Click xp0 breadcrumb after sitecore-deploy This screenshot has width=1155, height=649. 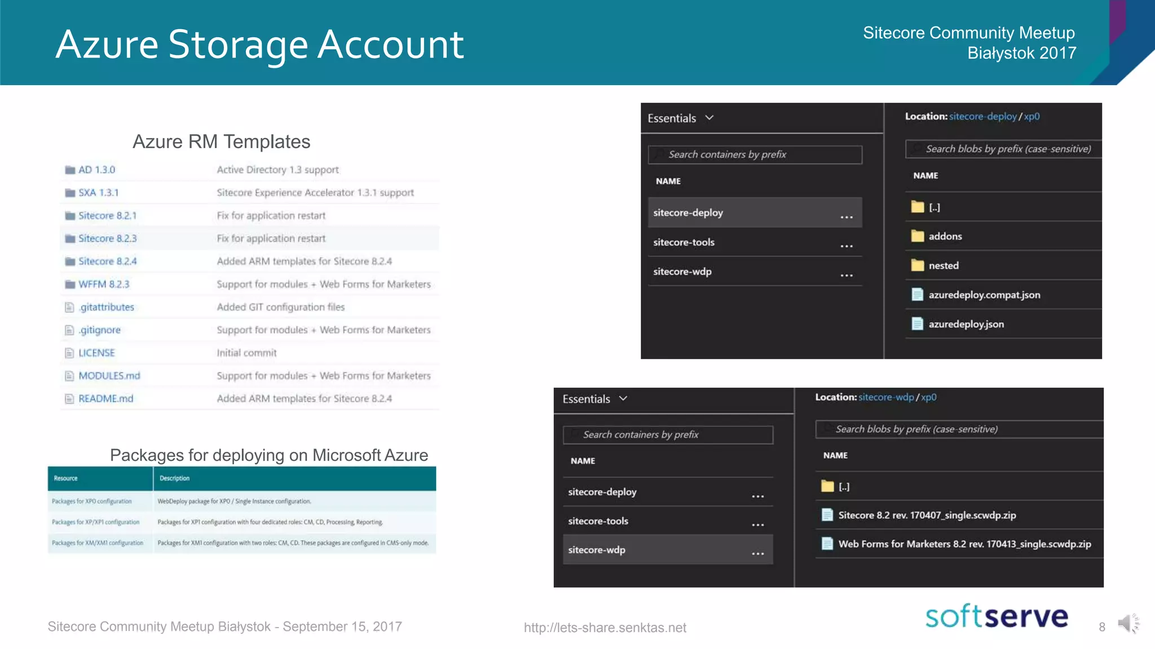point(1031,116)
